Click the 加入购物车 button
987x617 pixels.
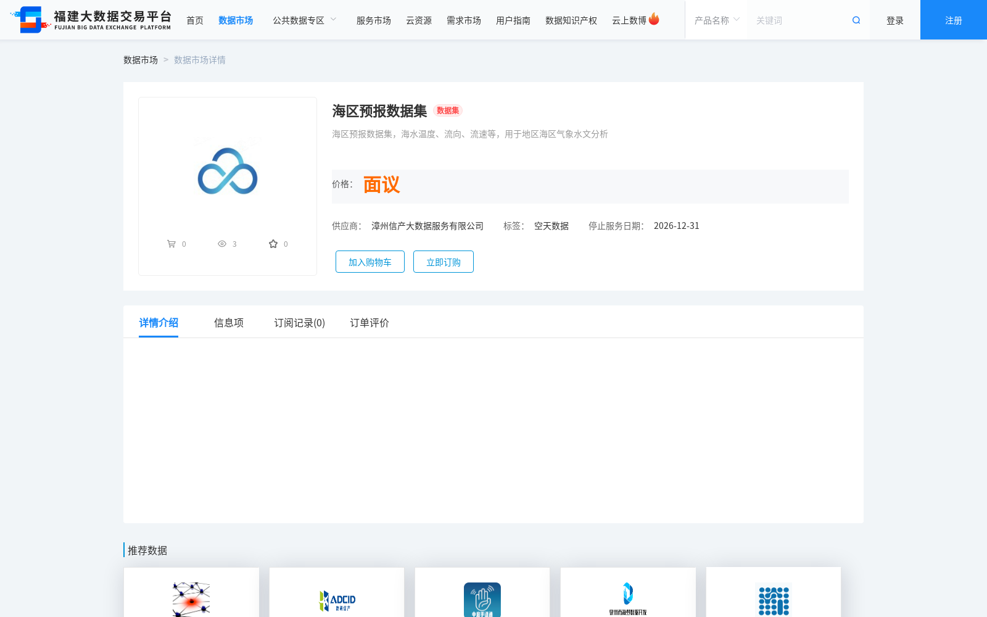click(370, 262)
